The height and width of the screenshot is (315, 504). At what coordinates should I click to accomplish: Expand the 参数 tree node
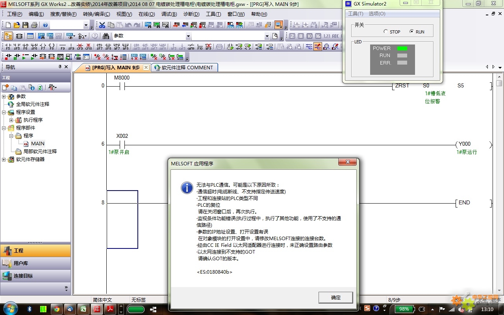pos(4,96)
